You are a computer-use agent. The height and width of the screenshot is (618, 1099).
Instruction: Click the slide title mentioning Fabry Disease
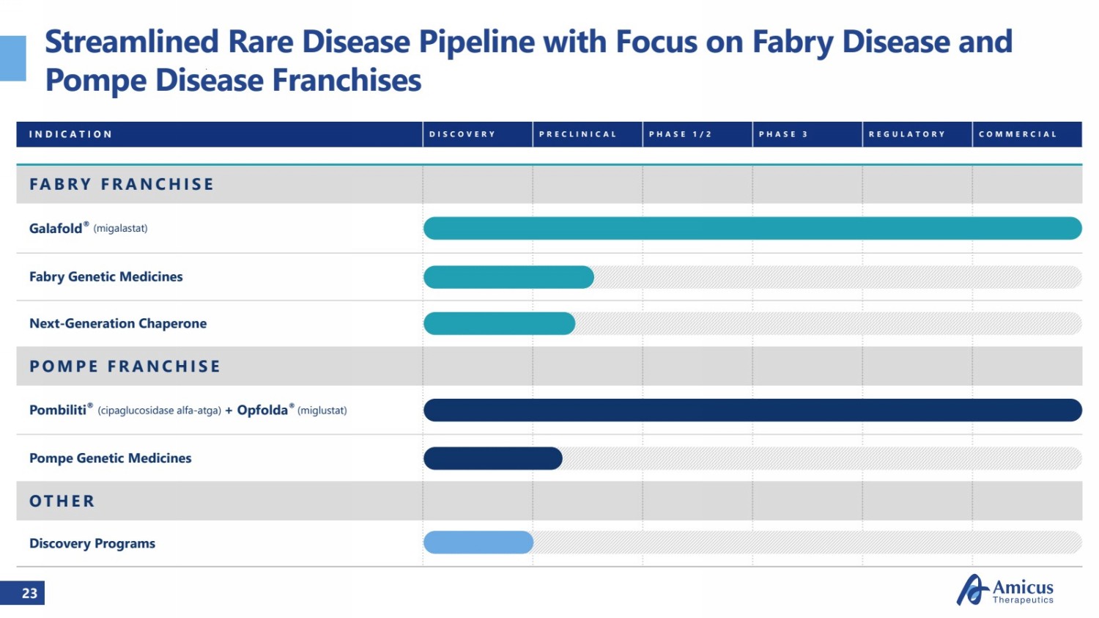click(x=528, y=61)
